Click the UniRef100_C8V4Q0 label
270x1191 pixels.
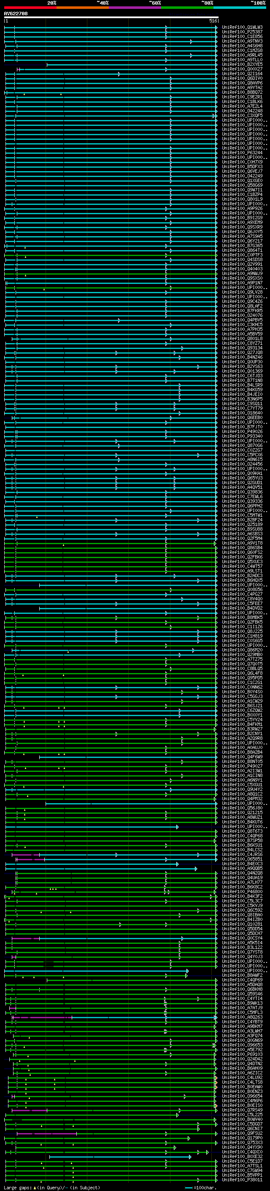pos(242,598)
